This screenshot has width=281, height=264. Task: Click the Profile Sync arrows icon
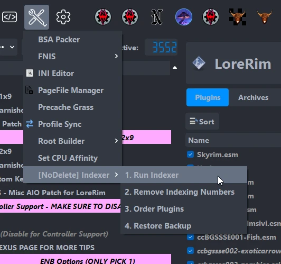(30, 124)
